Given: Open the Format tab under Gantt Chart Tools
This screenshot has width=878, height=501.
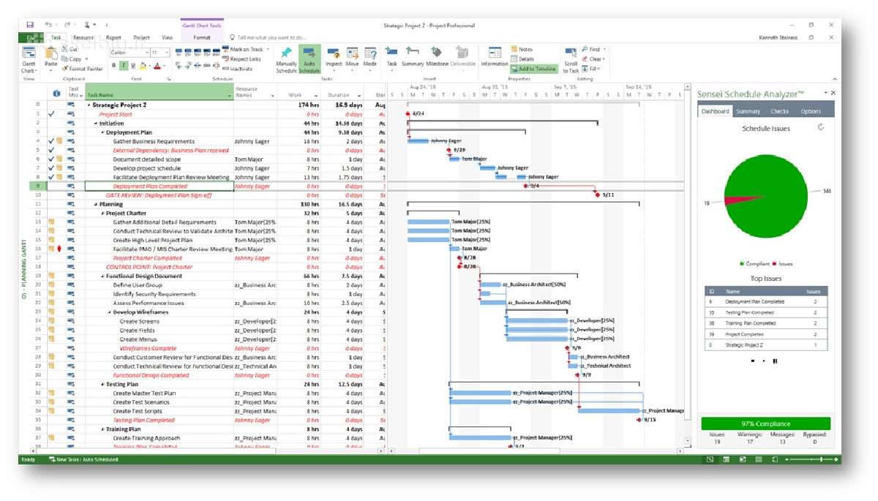Looking at the screenshot, I should [x=202, y=37].
